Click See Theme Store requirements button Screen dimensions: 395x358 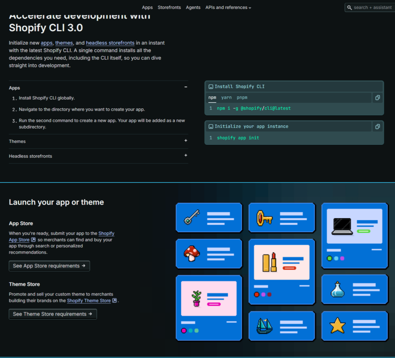[53, 314]
